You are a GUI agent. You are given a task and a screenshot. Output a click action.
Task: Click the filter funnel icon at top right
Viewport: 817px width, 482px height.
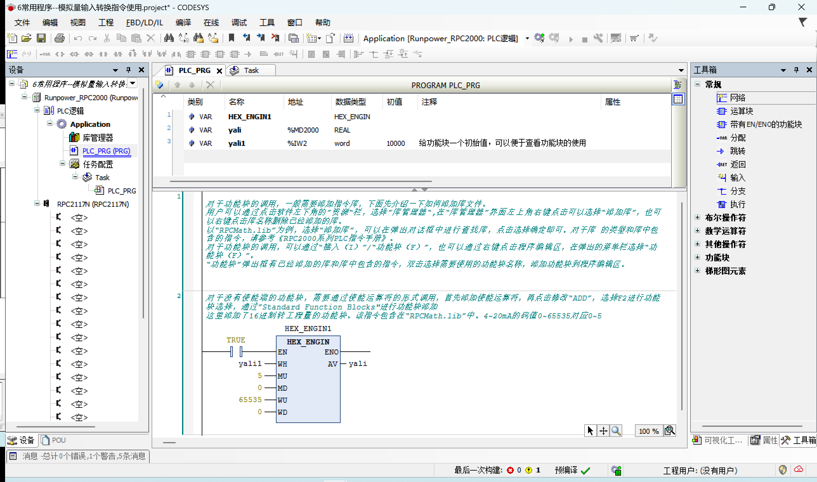click(x=802, y=22)
